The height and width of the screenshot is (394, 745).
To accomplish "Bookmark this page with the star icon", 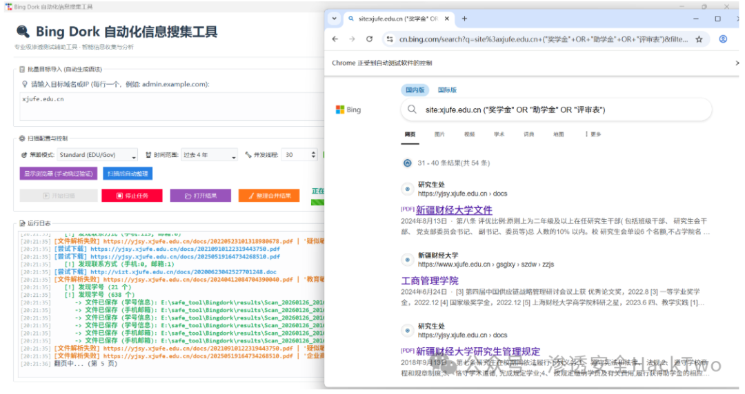I will point(699,39).
